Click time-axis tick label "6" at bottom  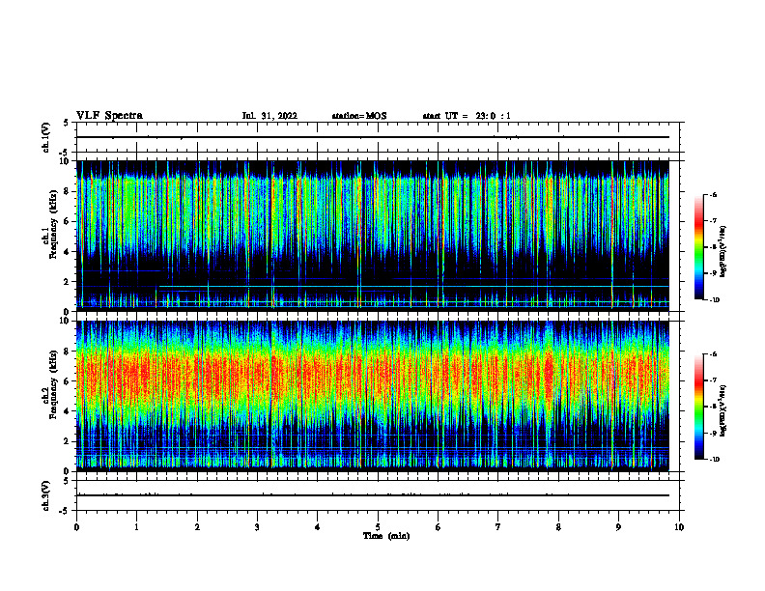[439, 527]
